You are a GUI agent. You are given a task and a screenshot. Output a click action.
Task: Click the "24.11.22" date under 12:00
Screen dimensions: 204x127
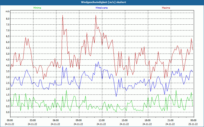click(x=101, y=124)
